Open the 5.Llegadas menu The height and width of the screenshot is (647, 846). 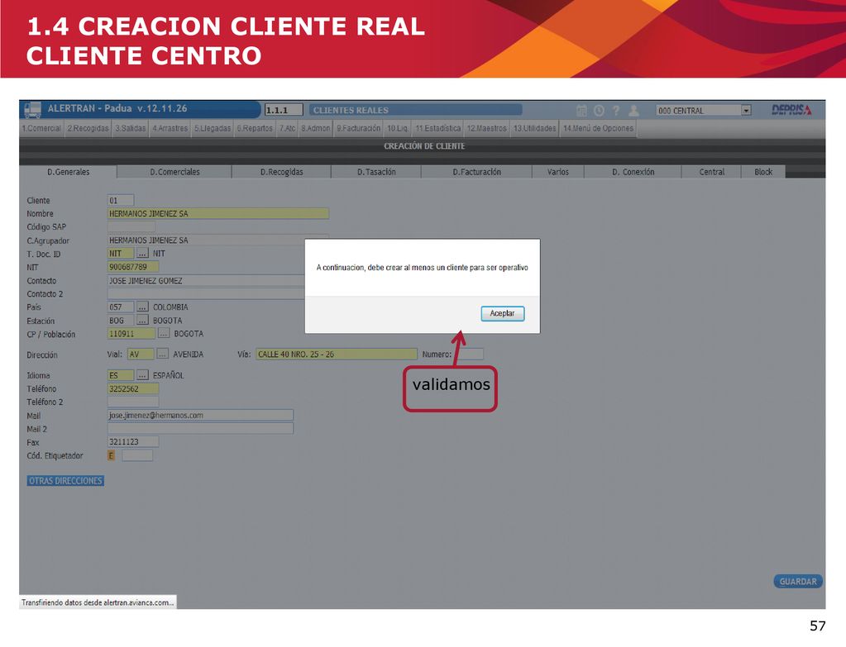tap(212, 128)
